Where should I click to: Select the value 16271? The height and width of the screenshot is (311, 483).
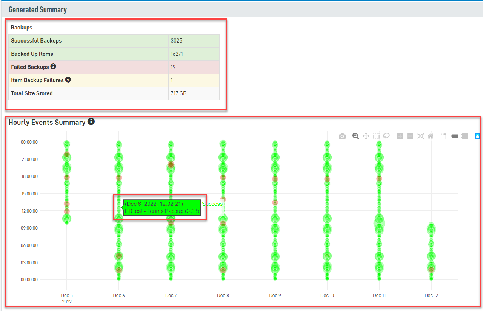[177, 54]
